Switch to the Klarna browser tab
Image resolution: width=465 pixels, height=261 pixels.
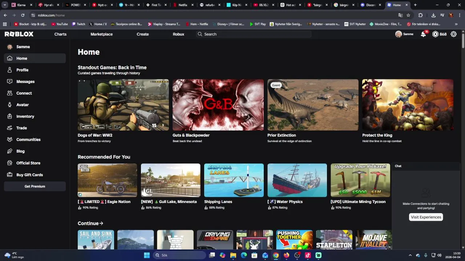pyautogui.click(x=21, y=5)
